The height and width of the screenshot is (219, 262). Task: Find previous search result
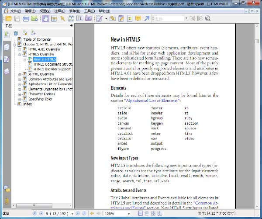pyautogui.click(x=192, y=18)
